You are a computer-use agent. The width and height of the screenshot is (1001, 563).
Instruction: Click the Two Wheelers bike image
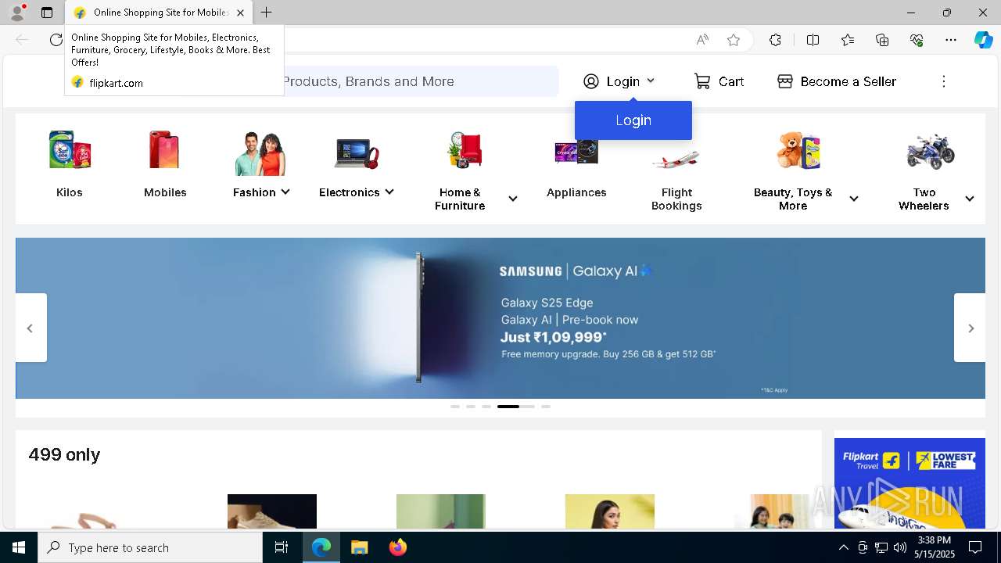[x=931, y=151]
